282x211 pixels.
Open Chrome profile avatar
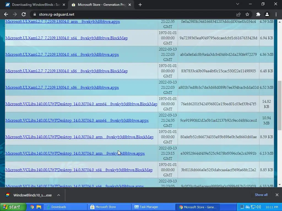(x=267, y=14)
